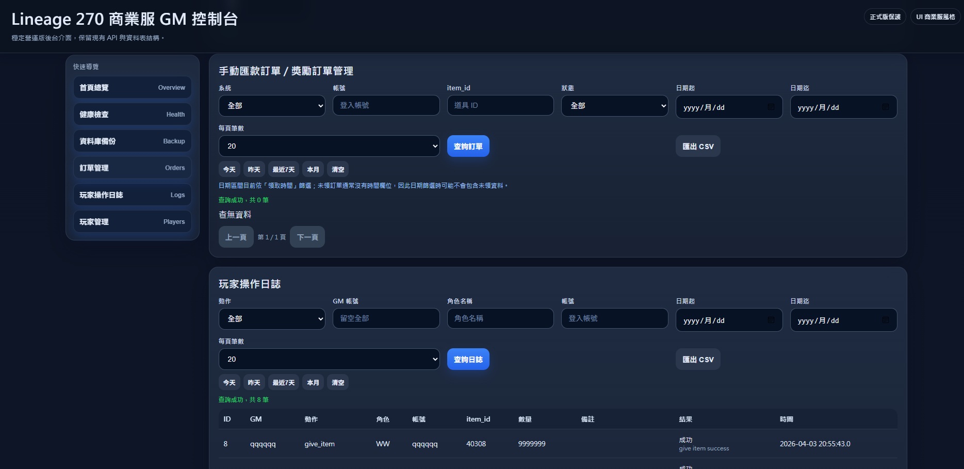964x469 pixels.
Task: Open the calendar picker in orders 日期迄 field
Action: (x=886, y=107)
